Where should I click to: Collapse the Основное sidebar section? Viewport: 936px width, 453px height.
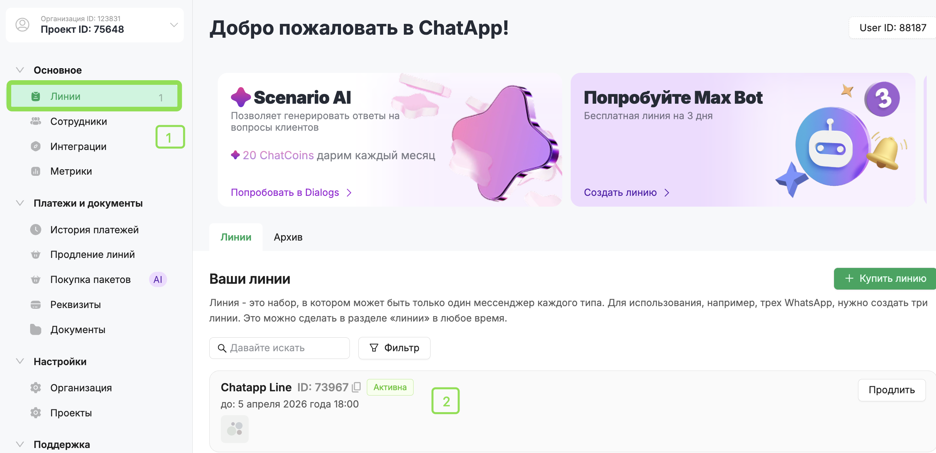point(20,70)
